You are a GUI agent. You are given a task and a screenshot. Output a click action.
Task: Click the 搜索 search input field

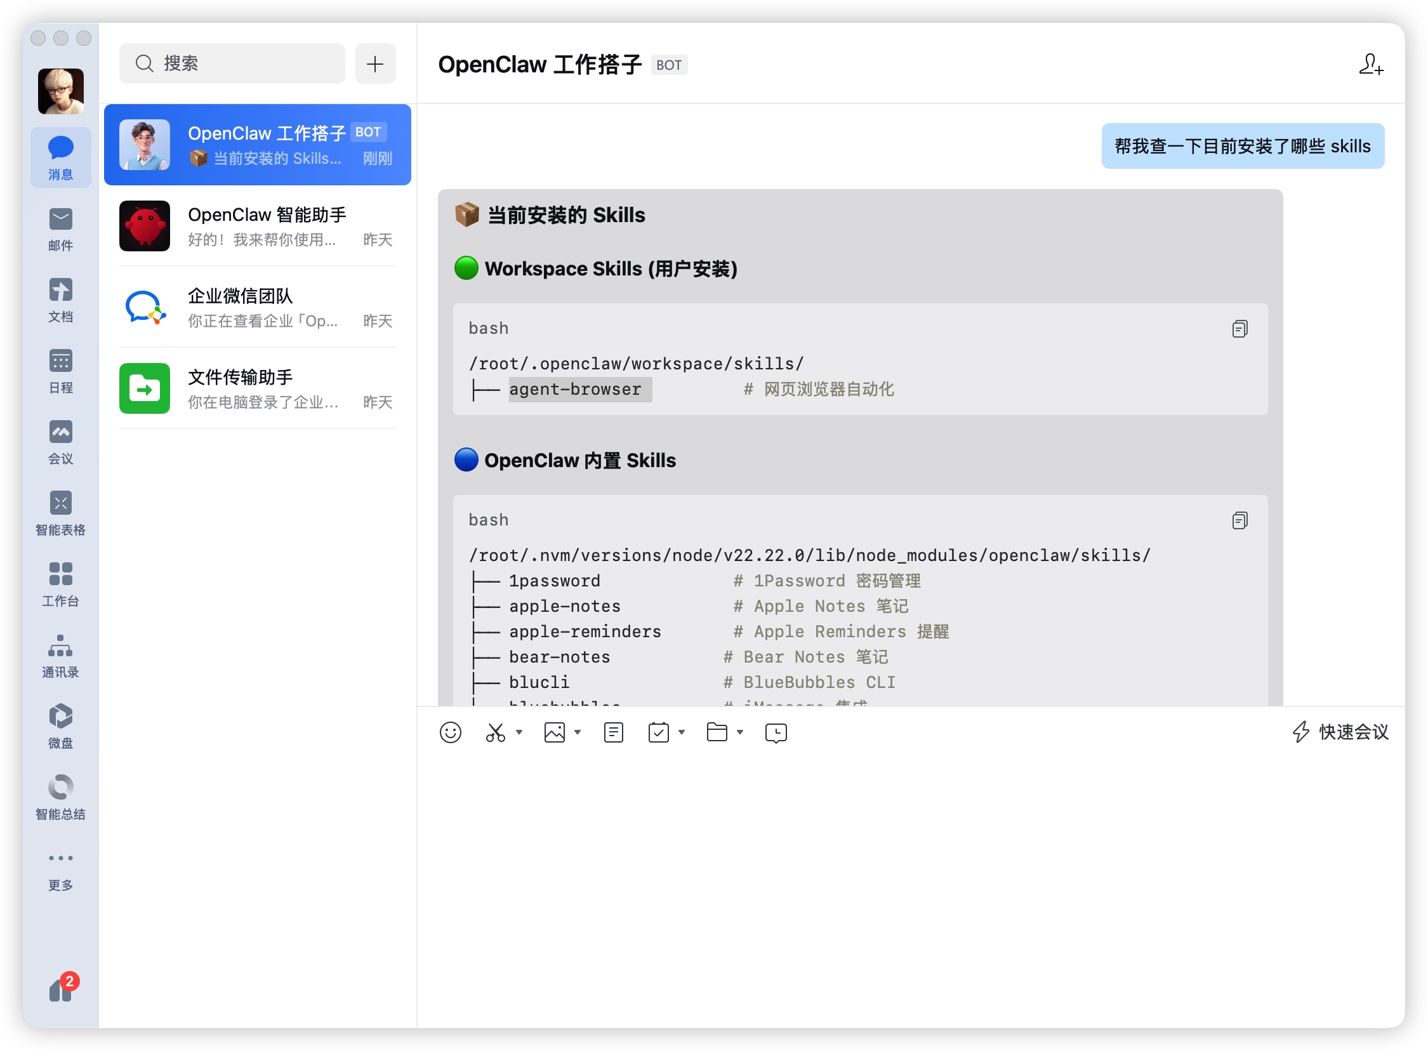coord(232,63)
